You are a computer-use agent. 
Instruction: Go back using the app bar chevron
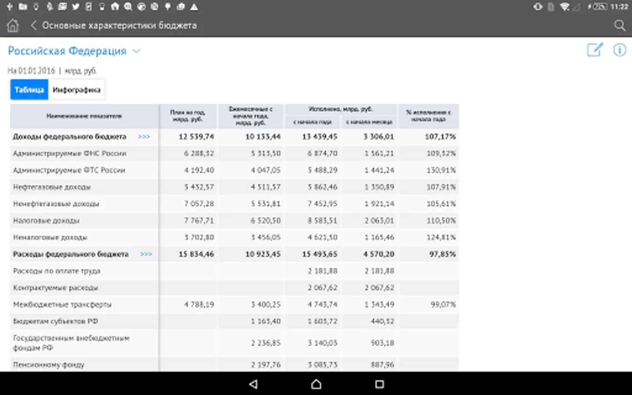tap(33, 25)
